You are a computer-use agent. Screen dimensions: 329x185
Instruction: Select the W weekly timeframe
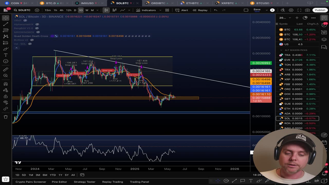[x=87, y=10]
